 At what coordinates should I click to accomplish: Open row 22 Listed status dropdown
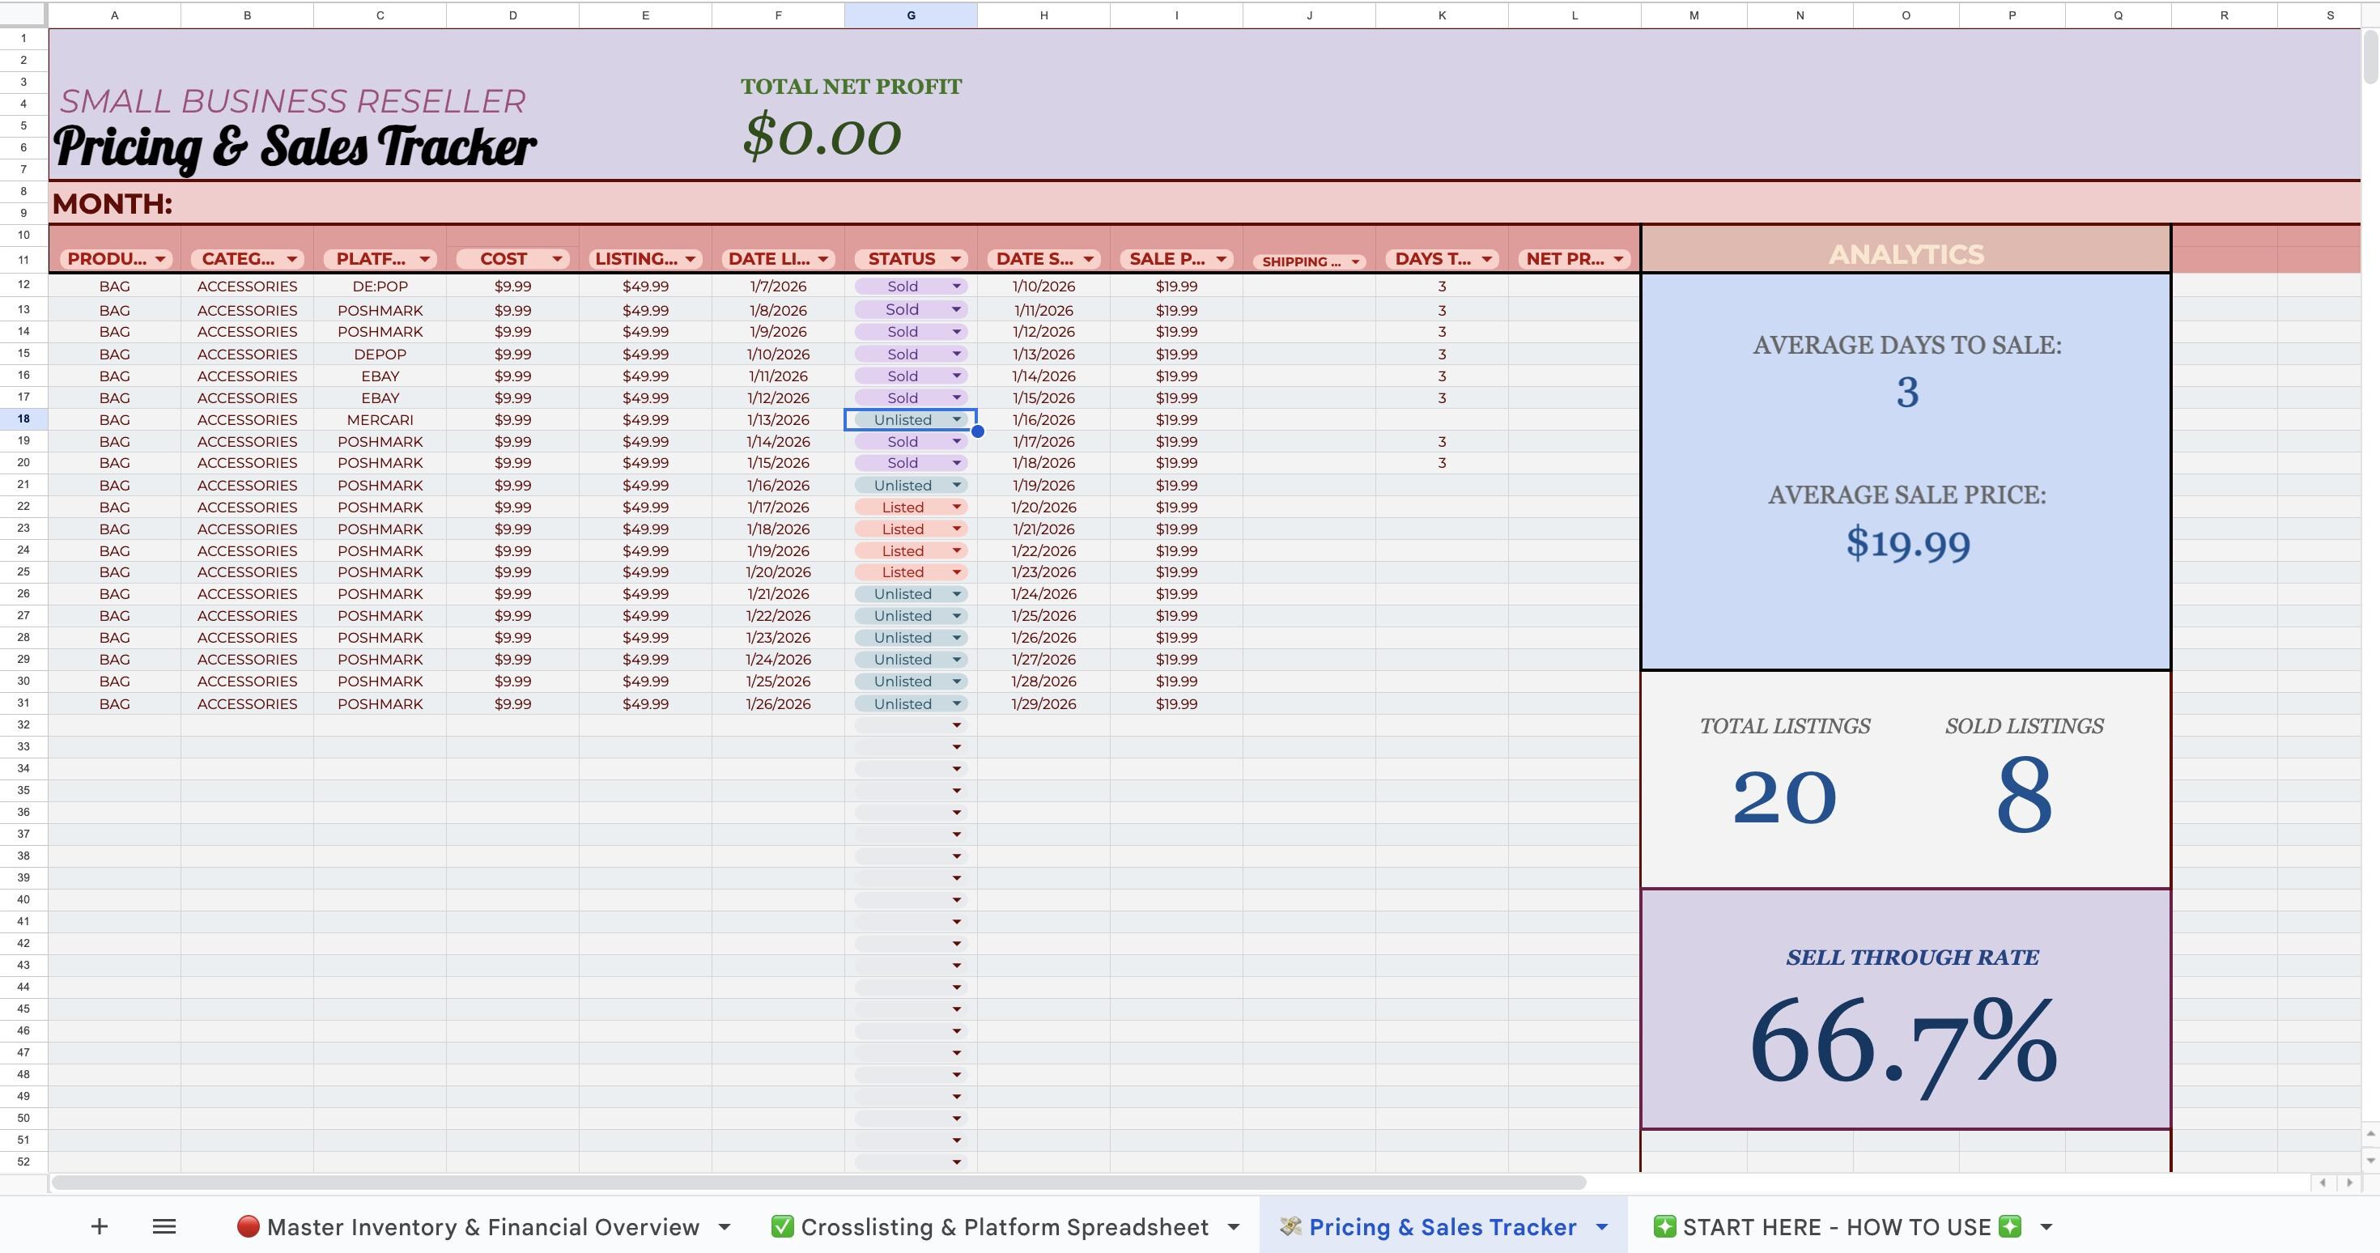957,508
